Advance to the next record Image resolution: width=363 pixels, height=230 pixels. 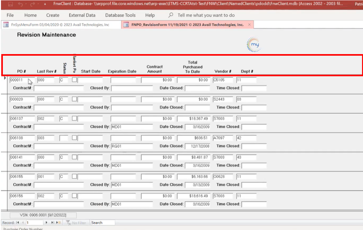click(47, 223)
